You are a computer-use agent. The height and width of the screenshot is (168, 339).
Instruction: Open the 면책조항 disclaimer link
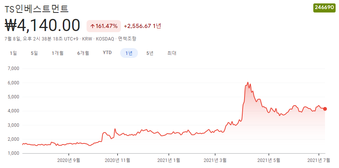[x=127, y=39]
